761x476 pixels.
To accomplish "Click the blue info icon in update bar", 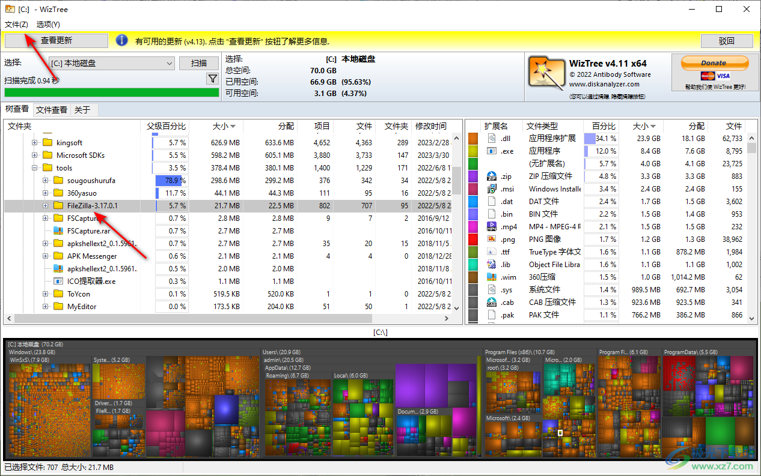I will tap(121, 40).
